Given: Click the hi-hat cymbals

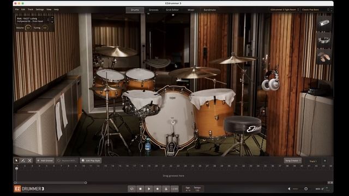Looking at the screenshot, I should pos(106,89).
